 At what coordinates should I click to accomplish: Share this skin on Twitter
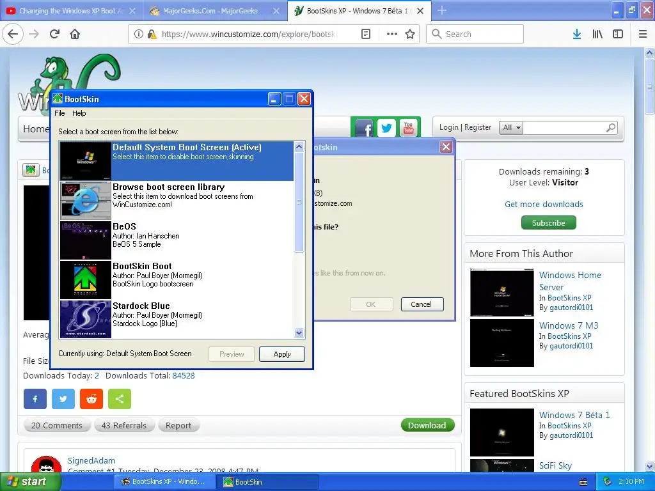pos(63,399)
